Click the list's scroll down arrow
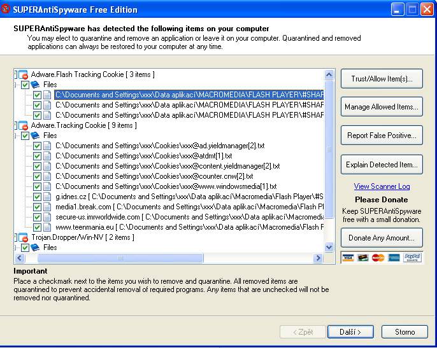Screen dimensions: 437x348 329,247
